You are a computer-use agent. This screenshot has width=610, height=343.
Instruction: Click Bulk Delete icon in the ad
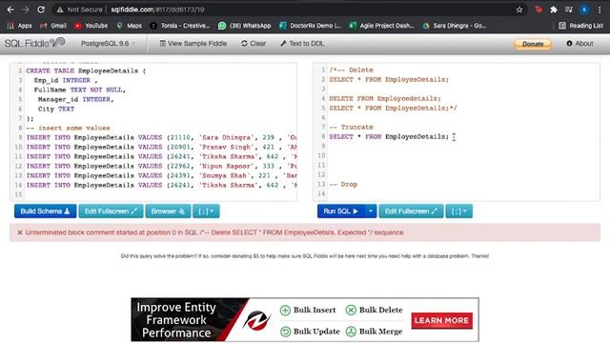pos(351,310)
